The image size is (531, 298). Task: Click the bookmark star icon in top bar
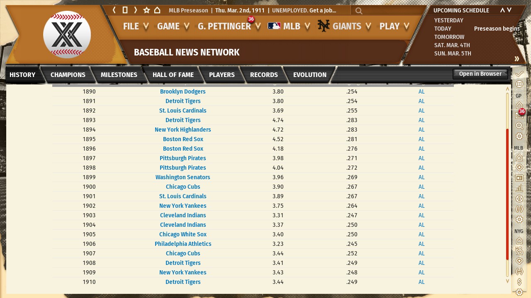pyautogui.click(x=146, y=10)
